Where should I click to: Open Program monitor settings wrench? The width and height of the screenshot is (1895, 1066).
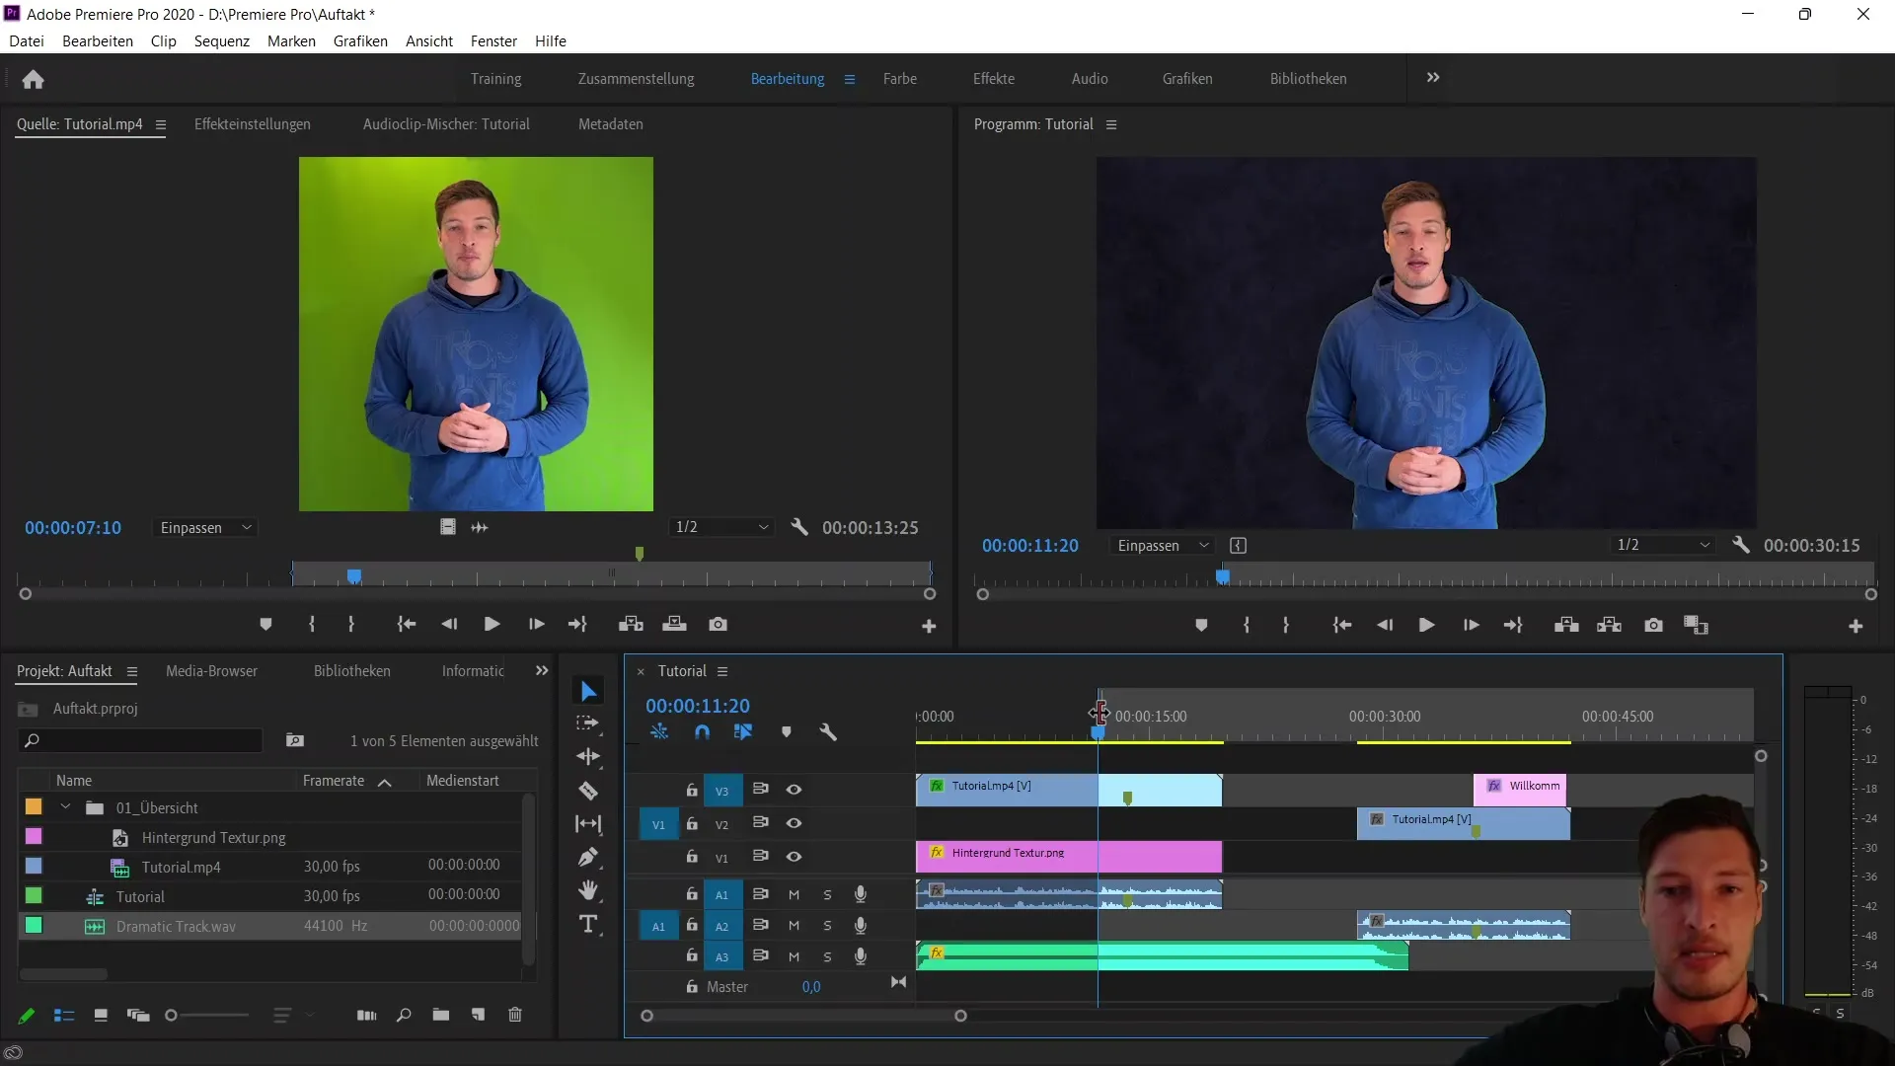pos(1741,545)
